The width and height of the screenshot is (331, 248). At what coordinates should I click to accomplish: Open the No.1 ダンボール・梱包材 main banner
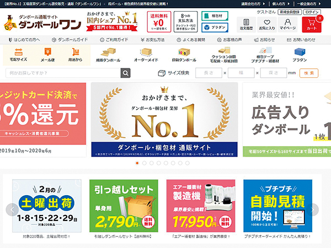click(164, 120)
